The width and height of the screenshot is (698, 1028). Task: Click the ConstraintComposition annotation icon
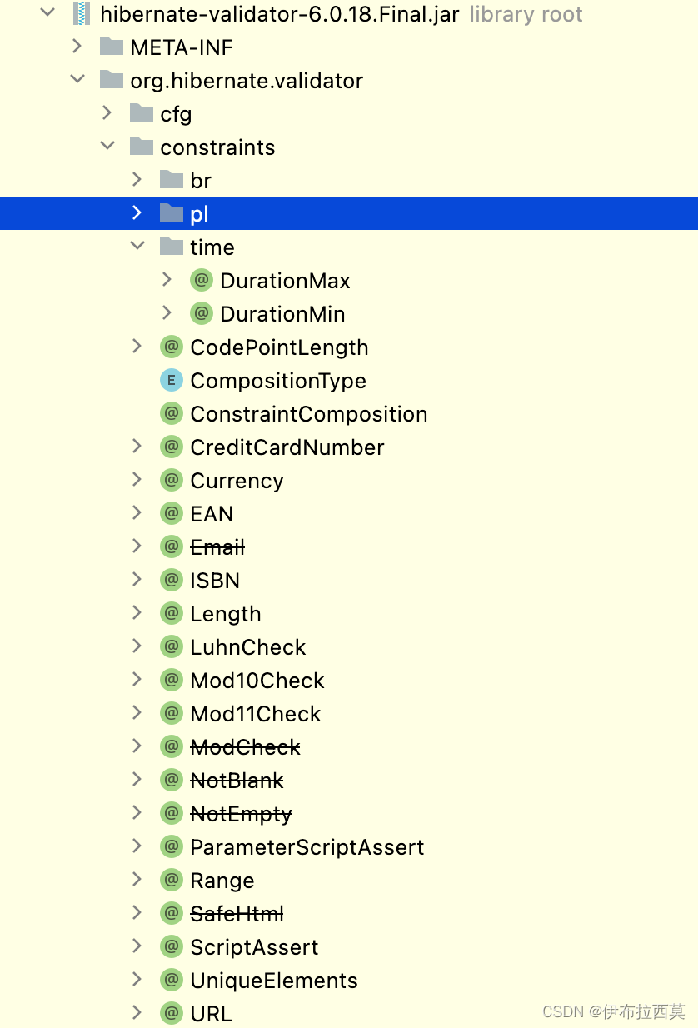[x=172, y=413]
